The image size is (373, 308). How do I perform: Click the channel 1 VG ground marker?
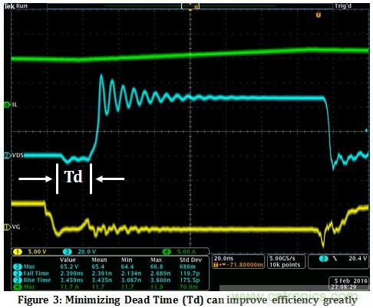[7, 227]
